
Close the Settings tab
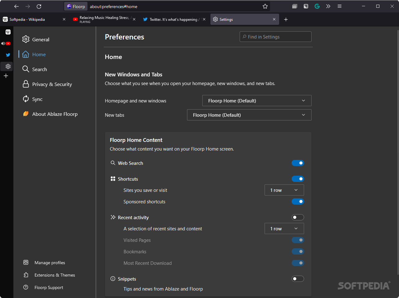pyautogui.click(x=274, y=19)
